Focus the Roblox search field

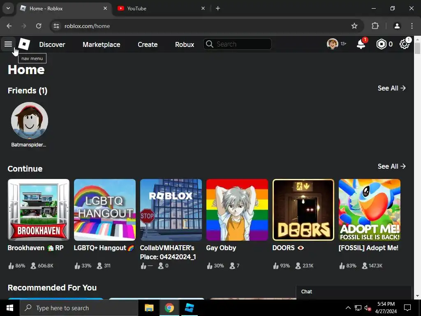[x=237, y=44]
